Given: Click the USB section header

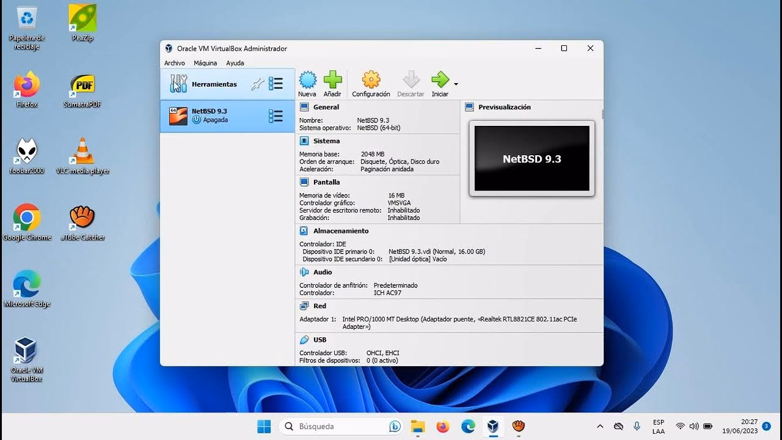Looking at the screenshot, I should click(320, 340).
